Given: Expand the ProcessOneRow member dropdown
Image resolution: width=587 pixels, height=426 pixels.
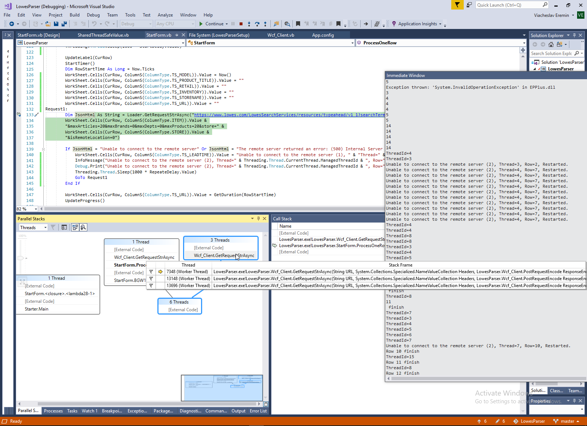Looking at the screenshot, I should (524, 43).
